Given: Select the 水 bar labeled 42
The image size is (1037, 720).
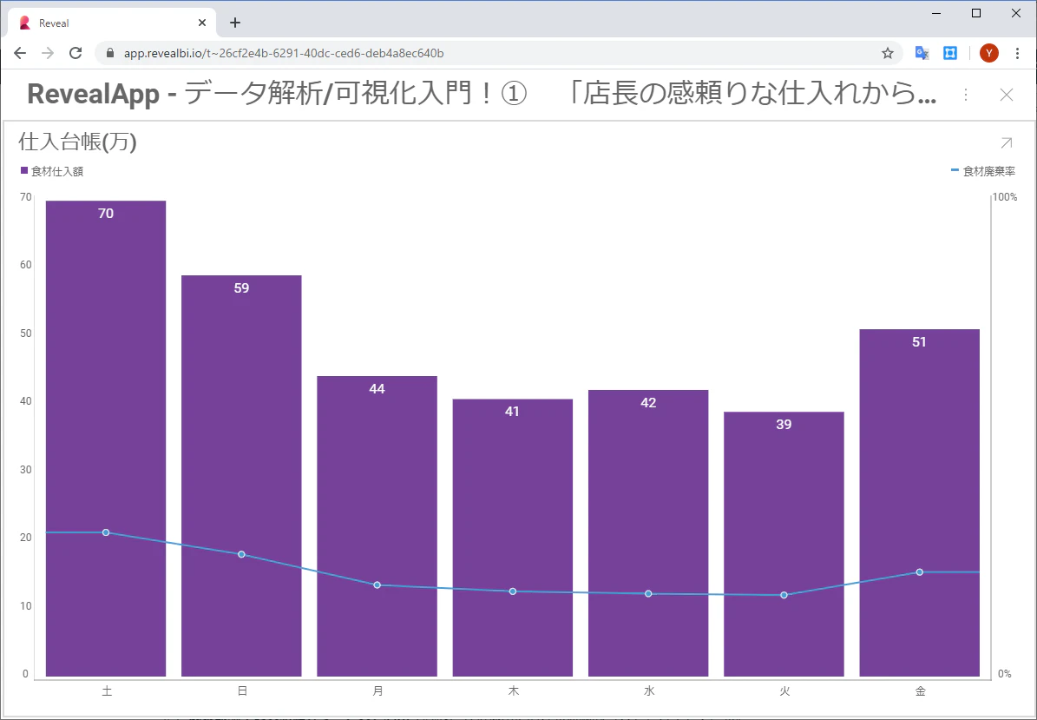Looking at the screenshot, I should point(648,533).
